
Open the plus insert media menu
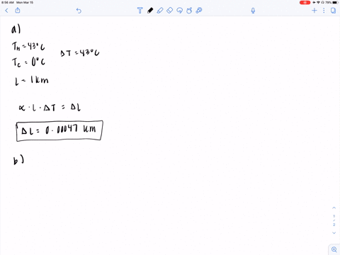(x=314, y=11)
